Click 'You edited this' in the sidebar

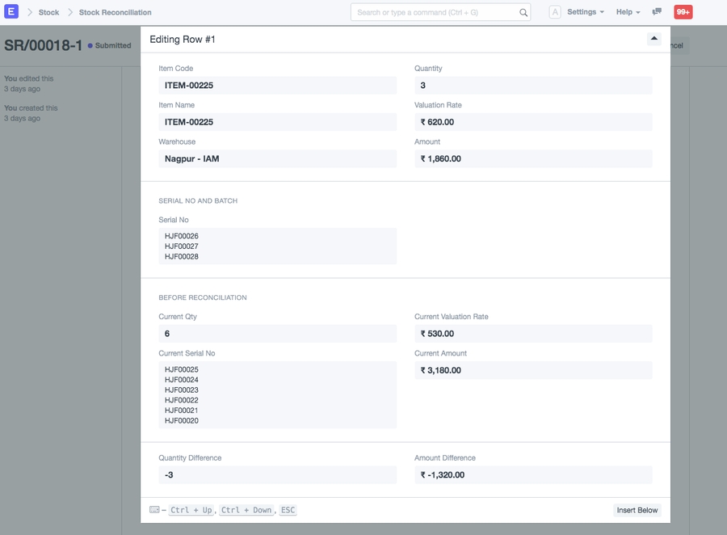pyautogui.click(x=30, y=78)
